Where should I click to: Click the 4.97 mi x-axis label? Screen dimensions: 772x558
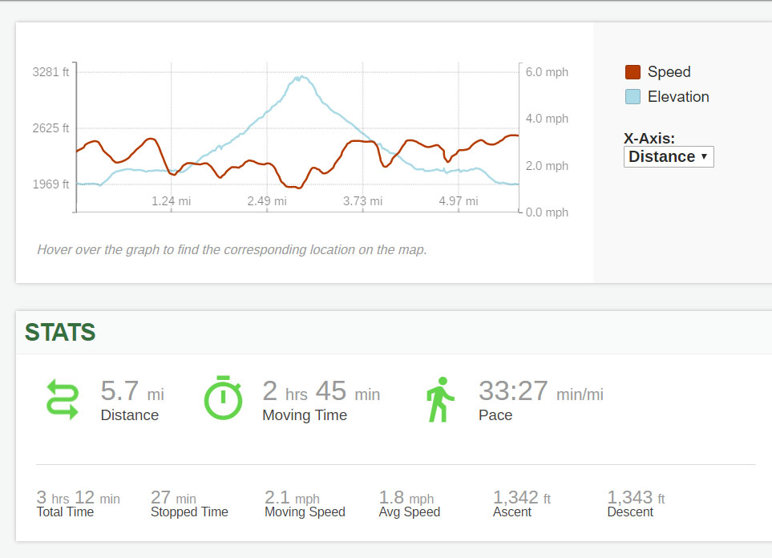458,201
